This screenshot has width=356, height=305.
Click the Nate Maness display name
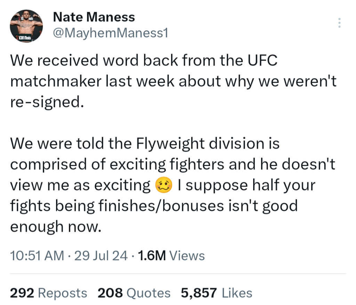pyautogui.click(x=94, y=16)
